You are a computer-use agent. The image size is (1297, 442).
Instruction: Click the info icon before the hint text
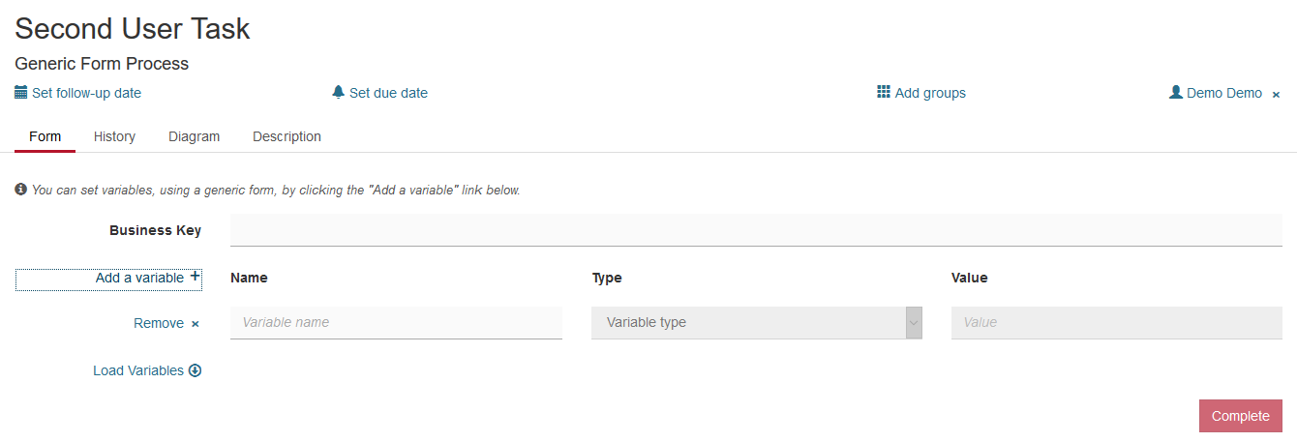(x=20, y=190)
